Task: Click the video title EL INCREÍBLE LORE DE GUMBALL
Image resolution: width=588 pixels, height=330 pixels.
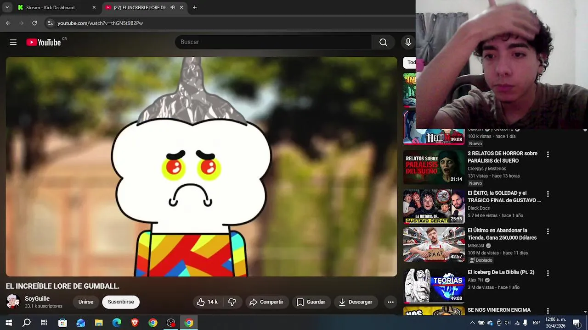Action: (62, 286)
